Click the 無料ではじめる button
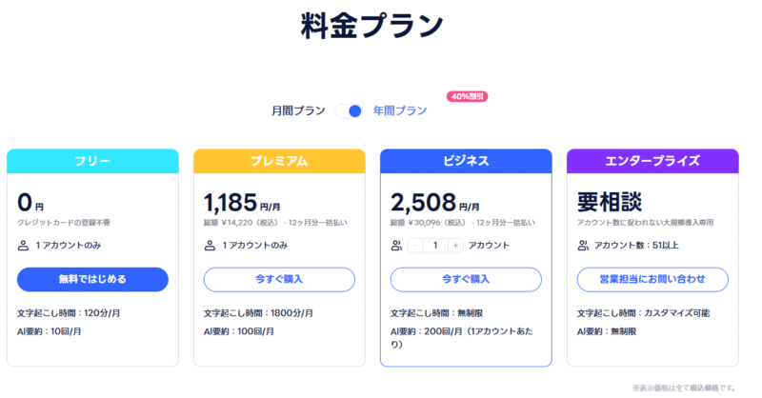Image resolution: width=762 pixels, height=398 pixels. pyautogui.click(x=92, y=279)
